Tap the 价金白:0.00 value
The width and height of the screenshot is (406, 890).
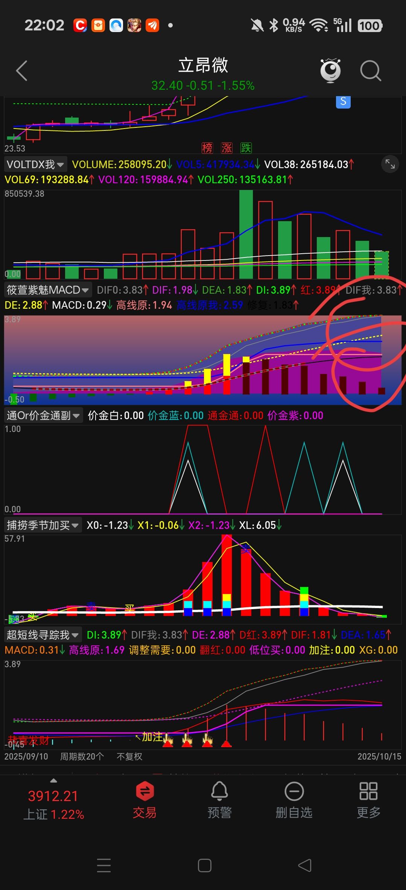point(116,415)
